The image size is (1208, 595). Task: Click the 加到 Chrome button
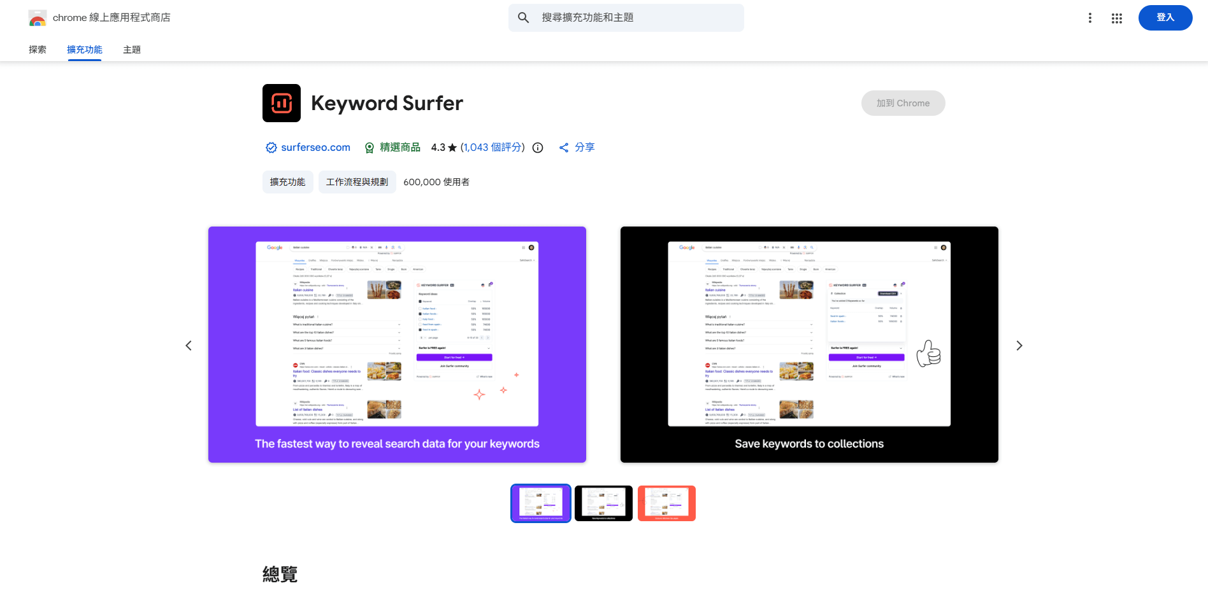point(903,102)
